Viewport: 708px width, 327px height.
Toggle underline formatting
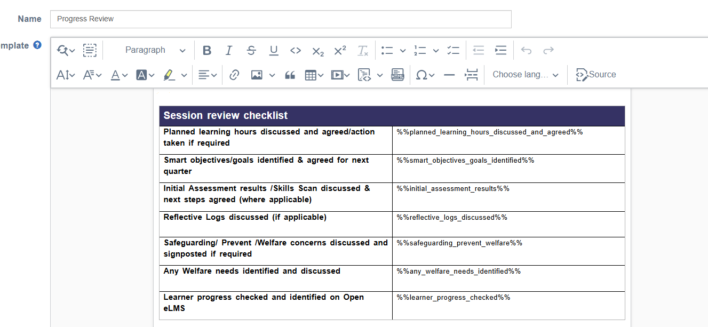click(x=274, y=50)
